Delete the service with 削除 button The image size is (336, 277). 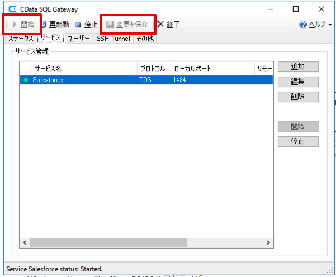(x=298, y=97)
